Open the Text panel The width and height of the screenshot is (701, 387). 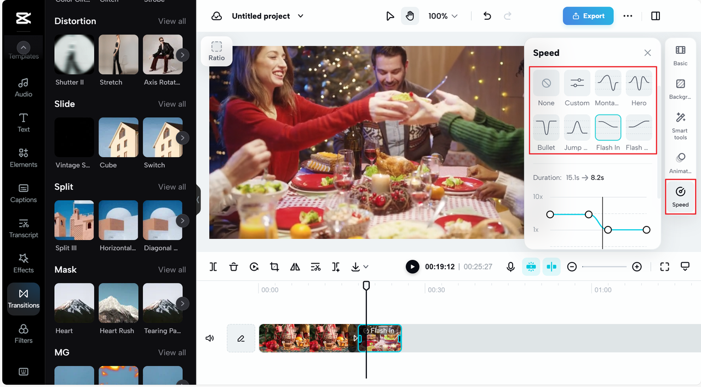24,123
